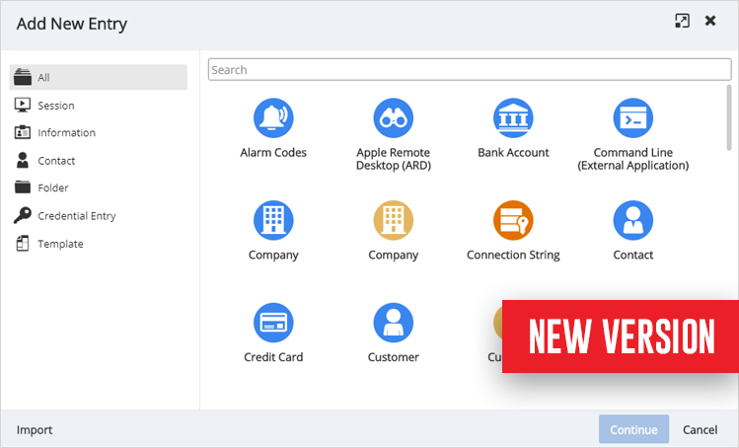739x448 pixels.
Task: Show All entry types in sidebar
Action: 43,78
